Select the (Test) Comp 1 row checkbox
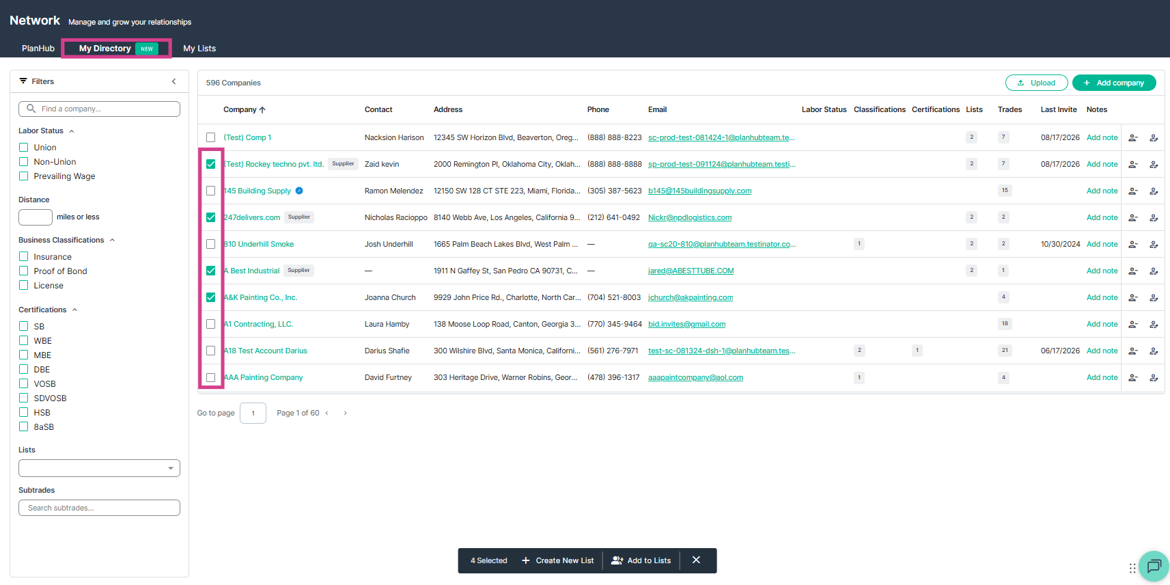 point(210,137)
